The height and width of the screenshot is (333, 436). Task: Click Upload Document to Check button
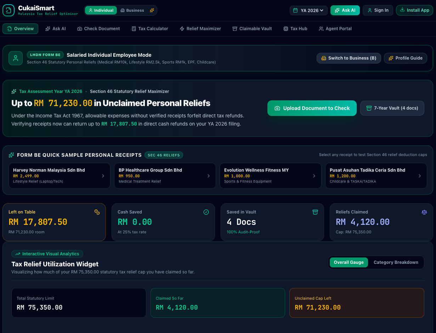click(x=312, y=108)
